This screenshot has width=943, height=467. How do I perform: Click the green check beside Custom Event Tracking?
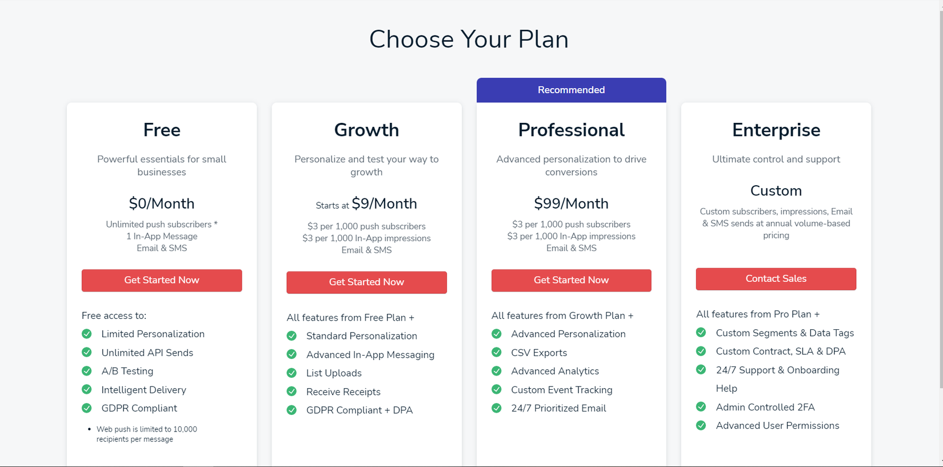(x=497, y=390)
